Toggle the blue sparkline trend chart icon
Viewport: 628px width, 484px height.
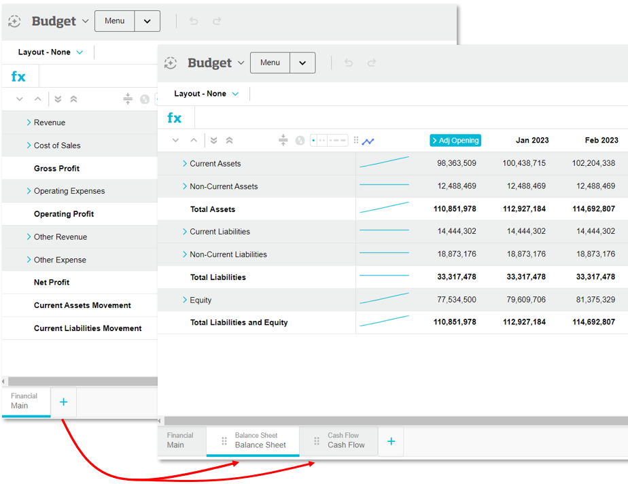pos(368,141)
